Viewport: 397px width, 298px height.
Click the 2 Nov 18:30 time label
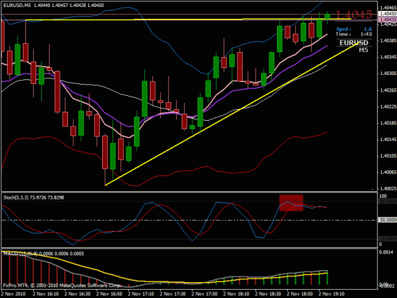pos(268,294)
